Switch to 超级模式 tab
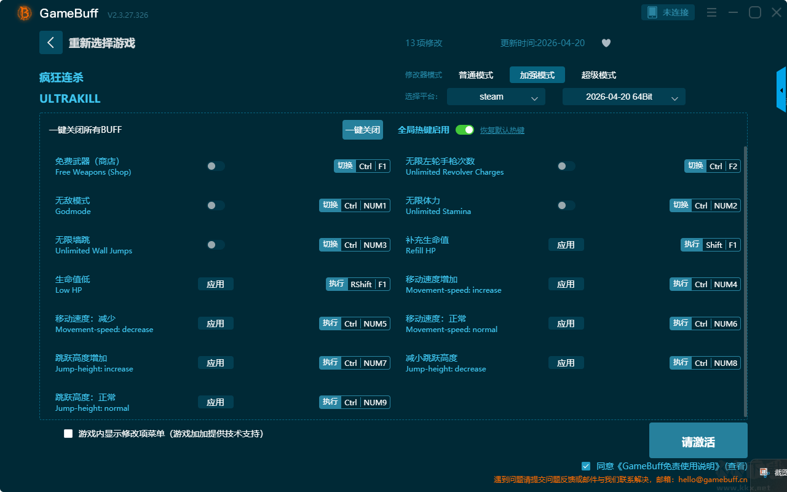Screen dimensions: 787x492 [x=599, y=75]
